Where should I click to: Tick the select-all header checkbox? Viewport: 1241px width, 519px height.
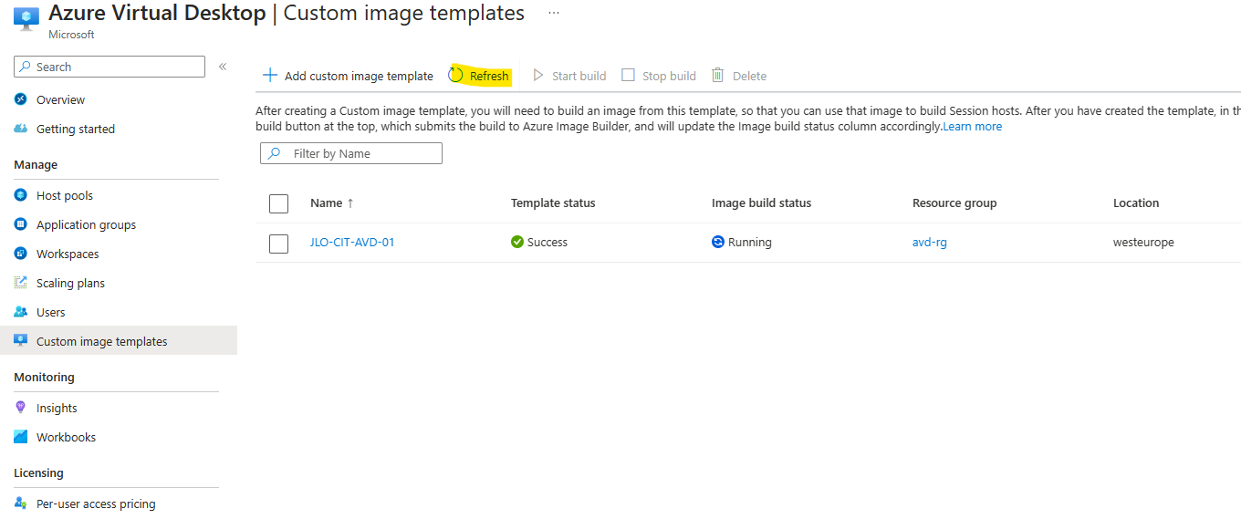point(279,203)
